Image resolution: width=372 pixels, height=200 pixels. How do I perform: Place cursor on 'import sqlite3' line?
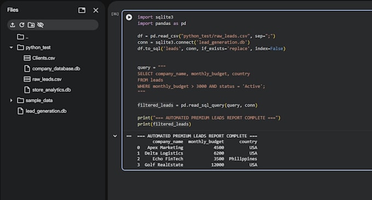point(155,17)
